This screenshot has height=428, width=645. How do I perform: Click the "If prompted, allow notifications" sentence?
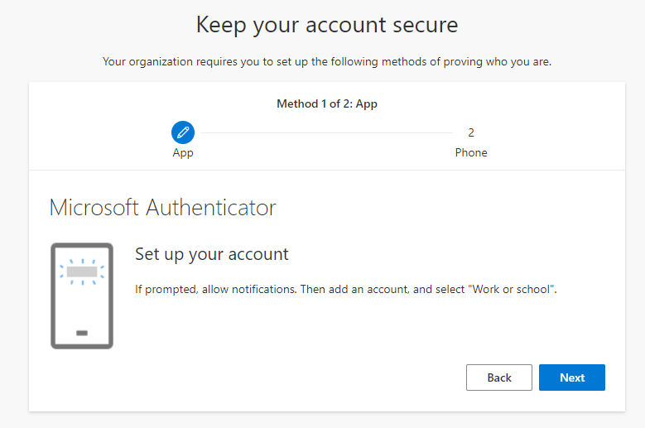point(215,290)
